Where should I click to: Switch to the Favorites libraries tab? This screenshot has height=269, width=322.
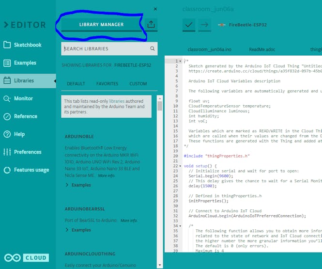tap(107, 84)
